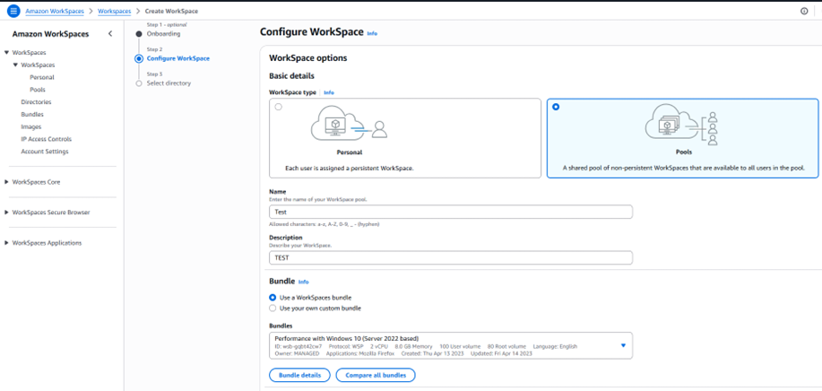Screen dimensions: 822x391
Task: Open the hamburger navigation menu icon
Action: (13, 11)
